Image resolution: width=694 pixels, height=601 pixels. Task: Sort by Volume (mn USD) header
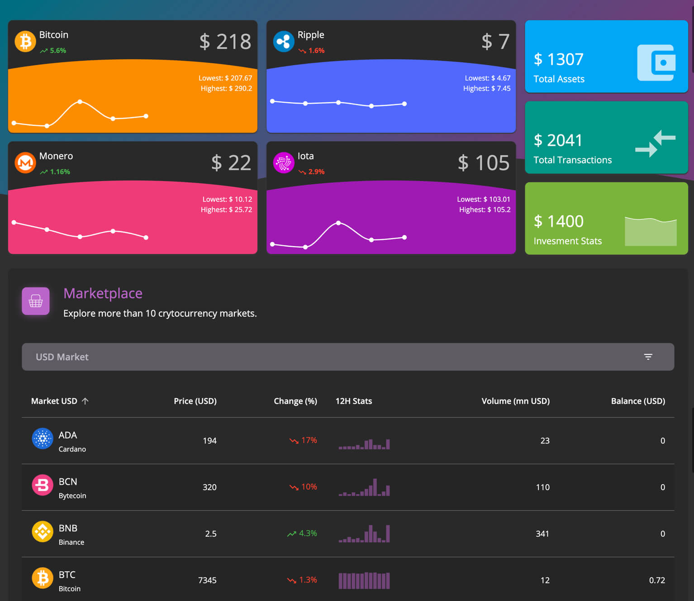[x=516, y=401]
